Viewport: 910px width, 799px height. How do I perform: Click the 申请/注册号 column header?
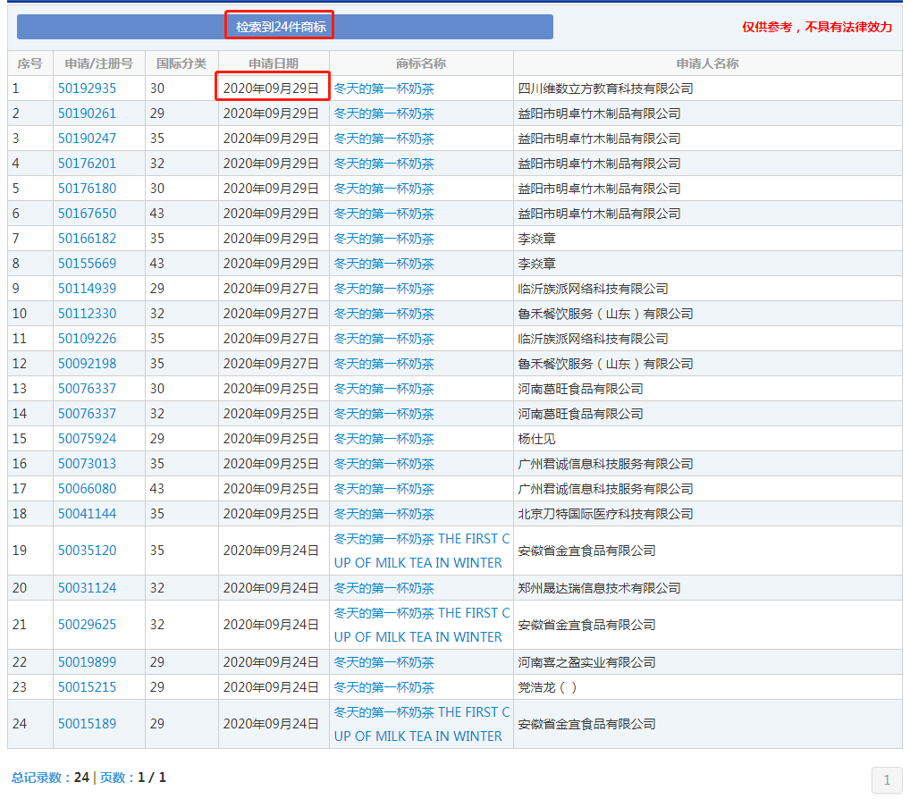coord(98,63)
